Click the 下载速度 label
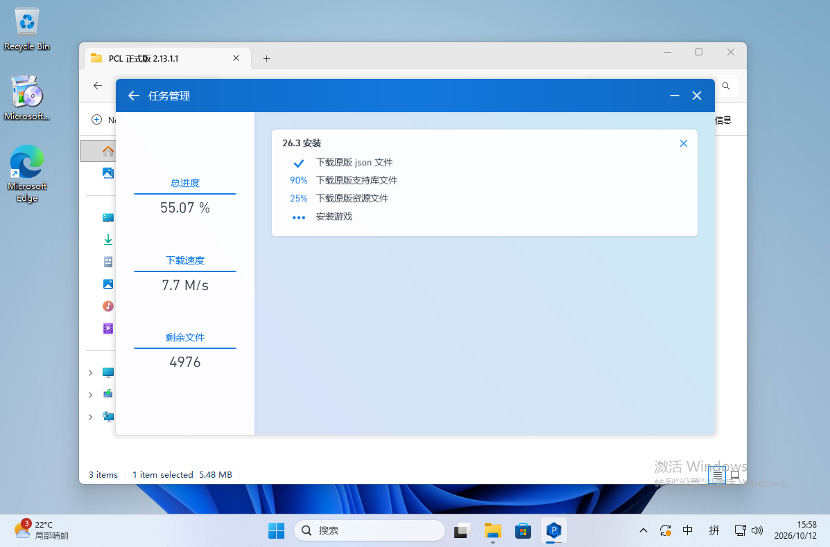The height and width of the screenshot is (547, 830). (185, 260)
